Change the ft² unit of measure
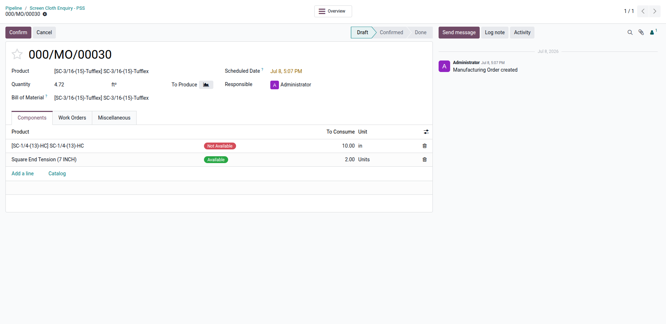This screenshot has height=324, width=666. click(114, 85)
